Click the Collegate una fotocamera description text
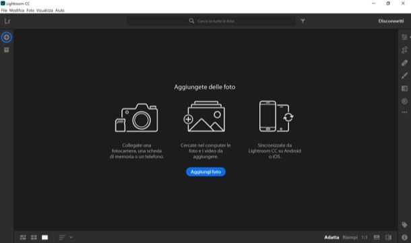 click(137, 151)
